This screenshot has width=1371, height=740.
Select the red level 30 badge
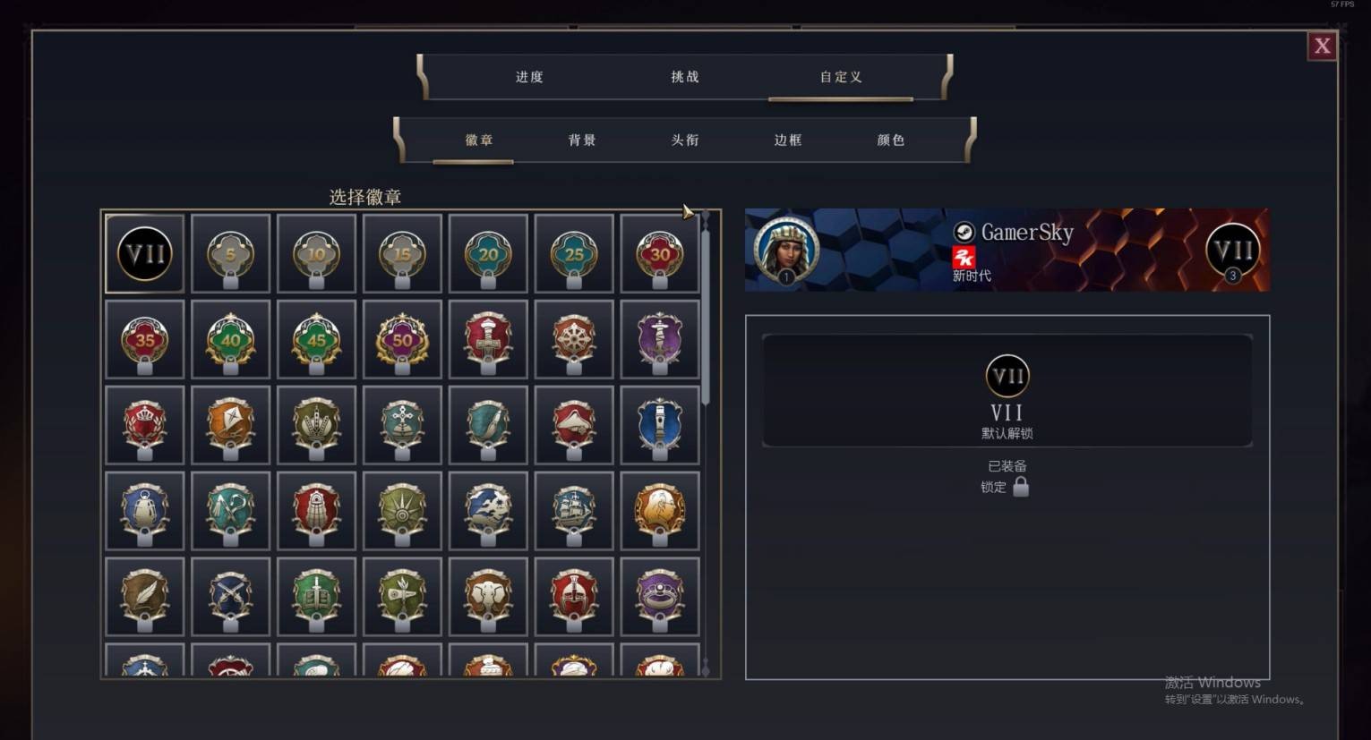click(660, 253)
